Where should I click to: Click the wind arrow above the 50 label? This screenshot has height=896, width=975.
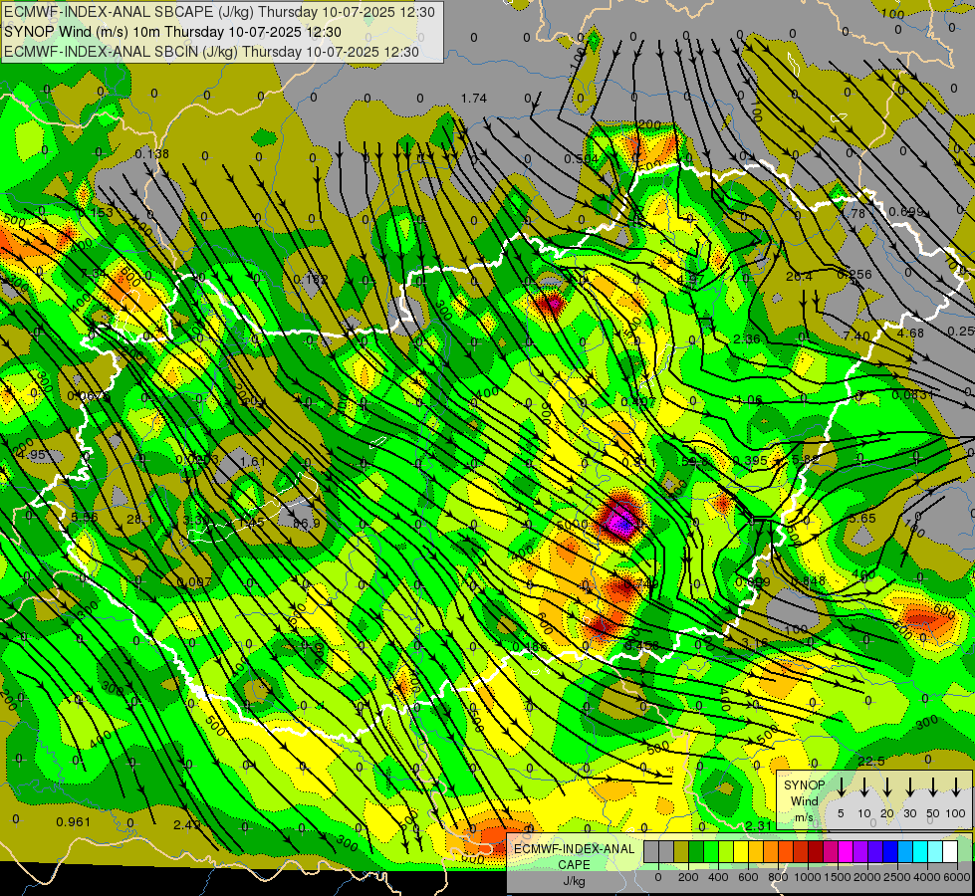933,786
